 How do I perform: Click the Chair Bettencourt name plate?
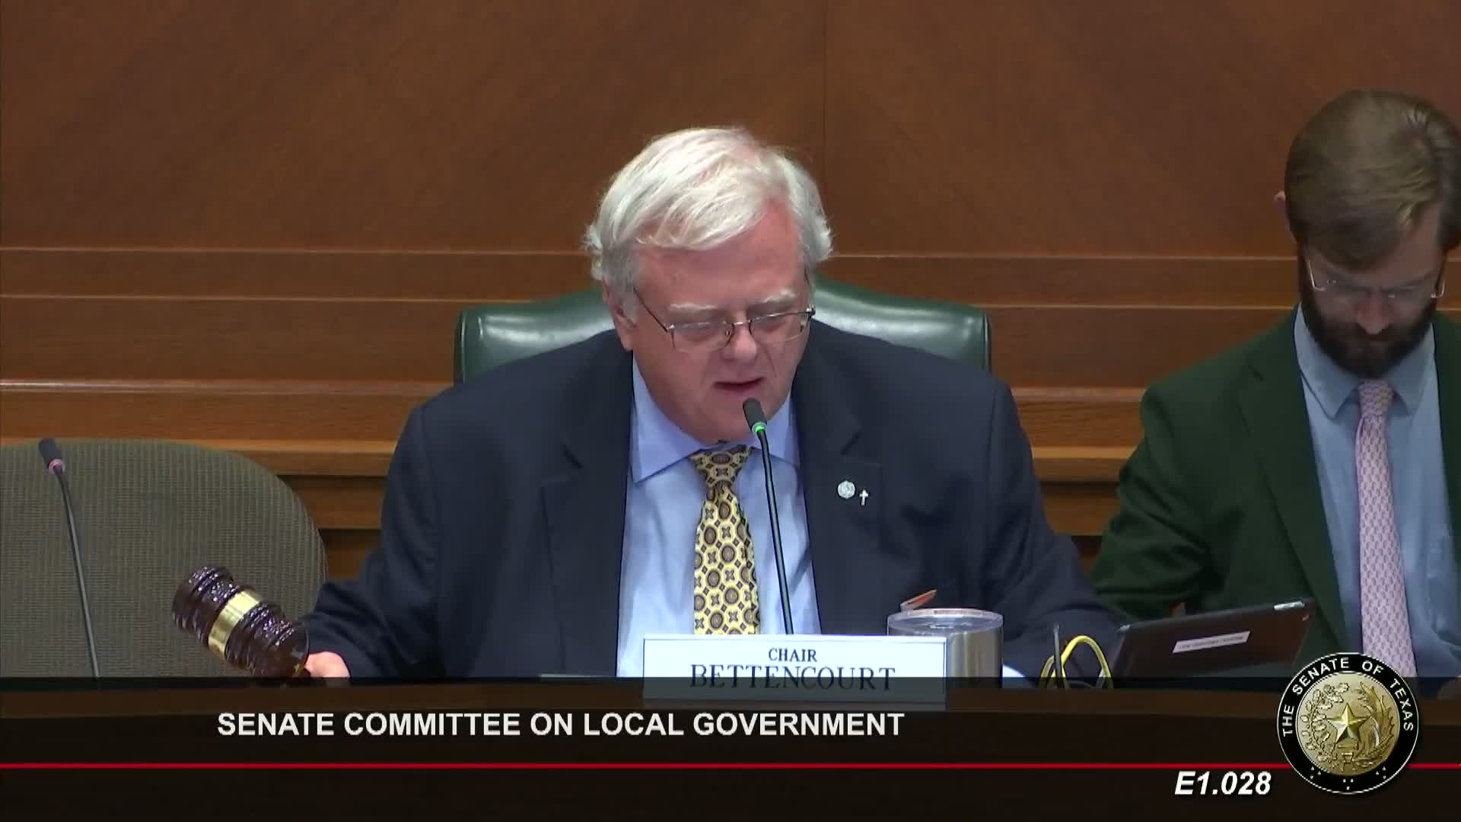[792, 667]
